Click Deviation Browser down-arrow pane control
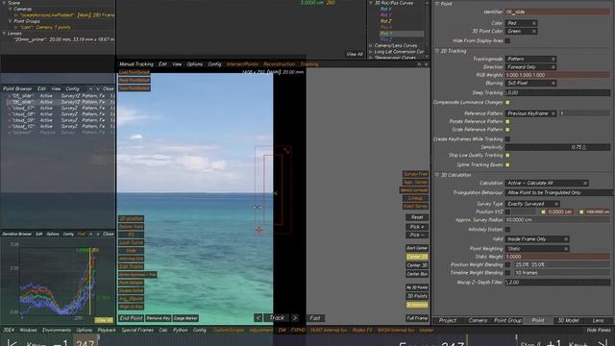 click(x=98, y=234)
